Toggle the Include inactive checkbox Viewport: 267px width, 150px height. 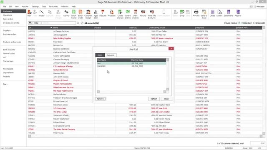pyautogui.click(x=239, y=23)
